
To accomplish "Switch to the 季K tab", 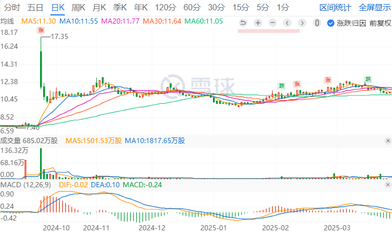I will click(x=120, y=8).
